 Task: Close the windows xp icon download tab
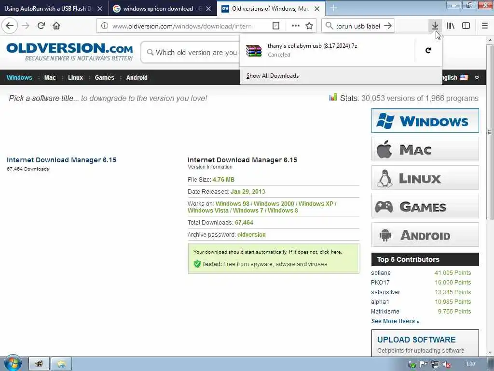coord(208,9)
